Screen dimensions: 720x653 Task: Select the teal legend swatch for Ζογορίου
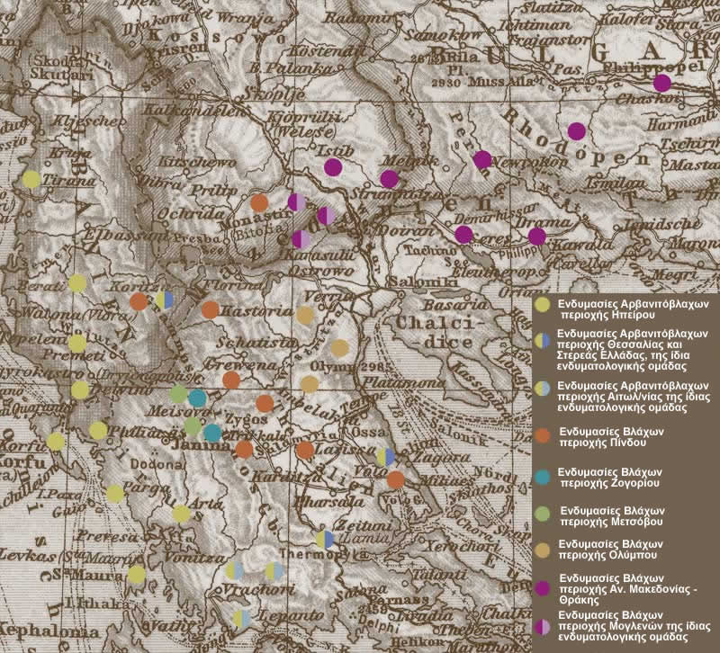click(543, 478)
